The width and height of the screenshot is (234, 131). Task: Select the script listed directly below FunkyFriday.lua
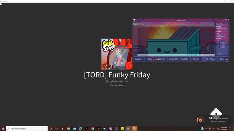219,31
